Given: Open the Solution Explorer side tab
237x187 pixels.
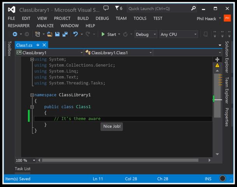Looking at the screenshot, I should point(227,57).
